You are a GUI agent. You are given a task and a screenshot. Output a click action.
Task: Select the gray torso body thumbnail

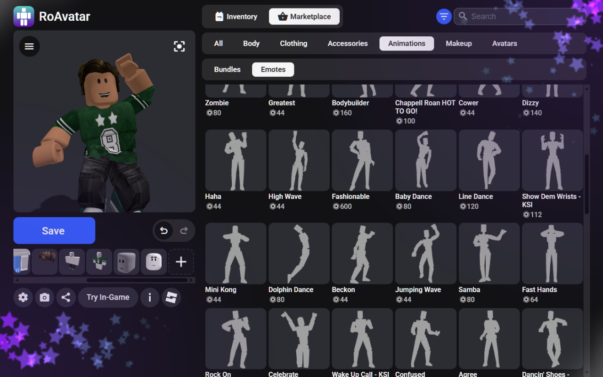pyautogui.click(x=72, y=262)
